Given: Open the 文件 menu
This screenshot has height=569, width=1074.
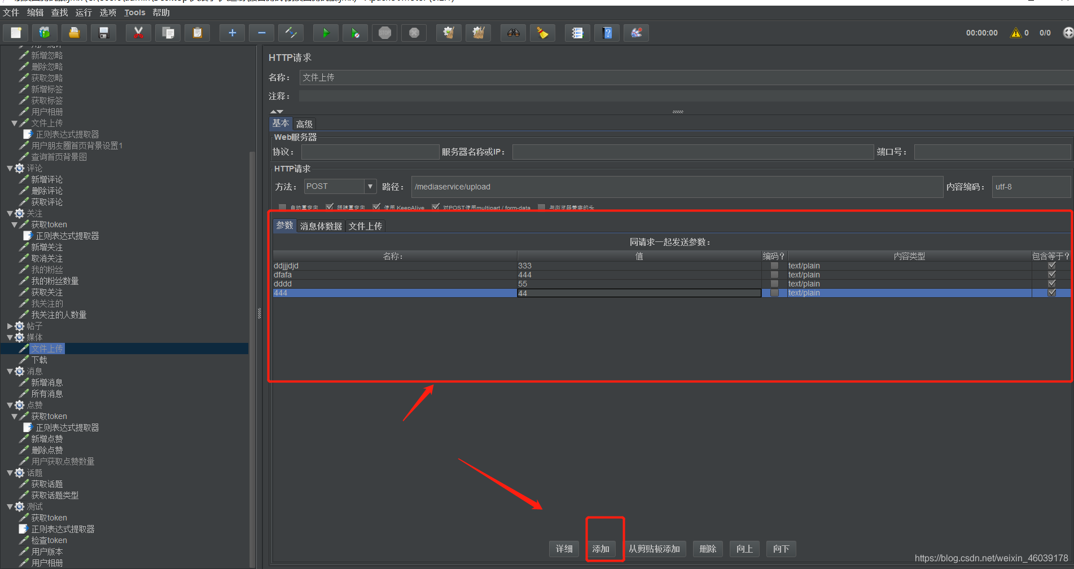Looking at the screenshot, I should pos(11,12).
